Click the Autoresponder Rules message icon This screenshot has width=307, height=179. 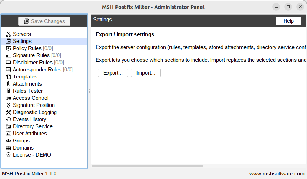pos(8,70)
